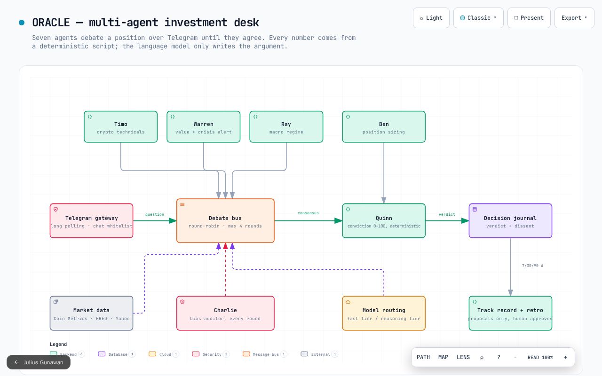Click the shield icon on Charlie node
Image resolution: width=602 pixels, height=376 pixels.
pos(182,302)
